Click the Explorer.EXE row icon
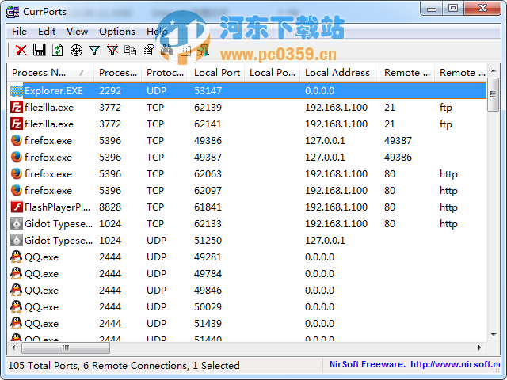The width and height of the screenshot is (507, 380). tap(17, 91)
